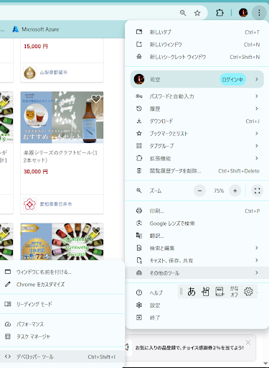The height and width of the screenshot is (368, 269).
Task: Click the 75% zoom value
Action: click(x=219, y=190)
